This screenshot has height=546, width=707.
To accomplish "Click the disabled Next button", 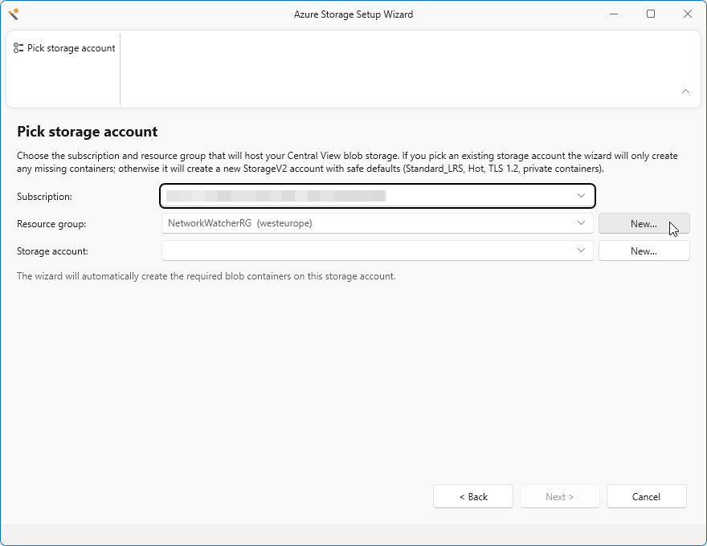I will 559,496.
